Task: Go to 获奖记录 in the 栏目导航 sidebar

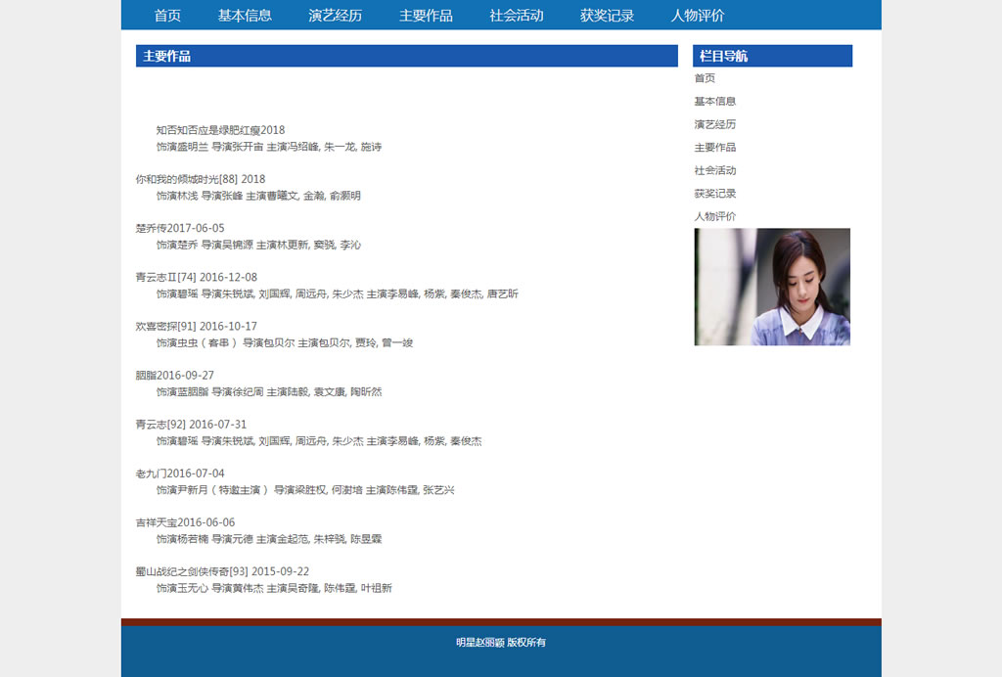Action: 715,194
